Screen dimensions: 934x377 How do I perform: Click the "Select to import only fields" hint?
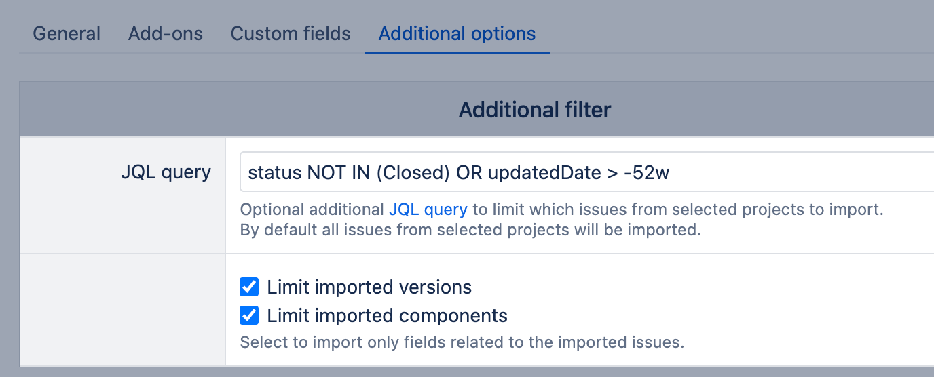point(462,342)
